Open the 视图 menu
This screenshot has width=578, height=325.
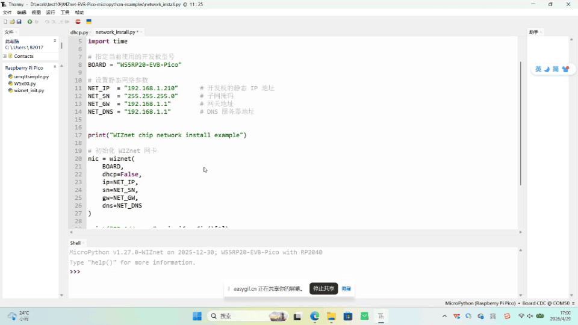36,13
